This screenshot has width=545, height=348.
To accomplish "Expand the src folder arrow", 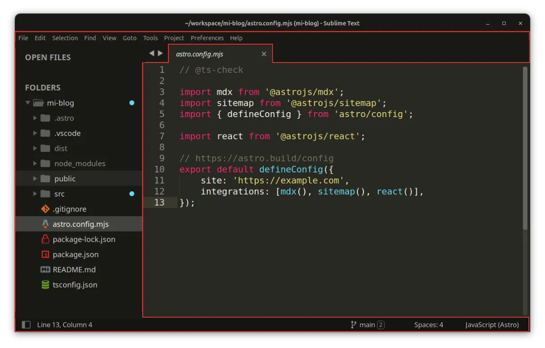I will 35,194.
